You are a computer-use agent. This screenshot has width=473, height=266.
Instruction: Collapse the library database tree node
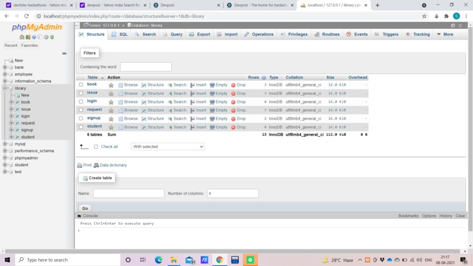pos(5,88)
